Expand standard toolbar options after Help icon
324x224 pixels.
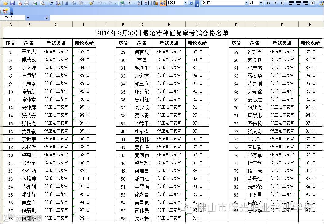[x=197, y=3]
